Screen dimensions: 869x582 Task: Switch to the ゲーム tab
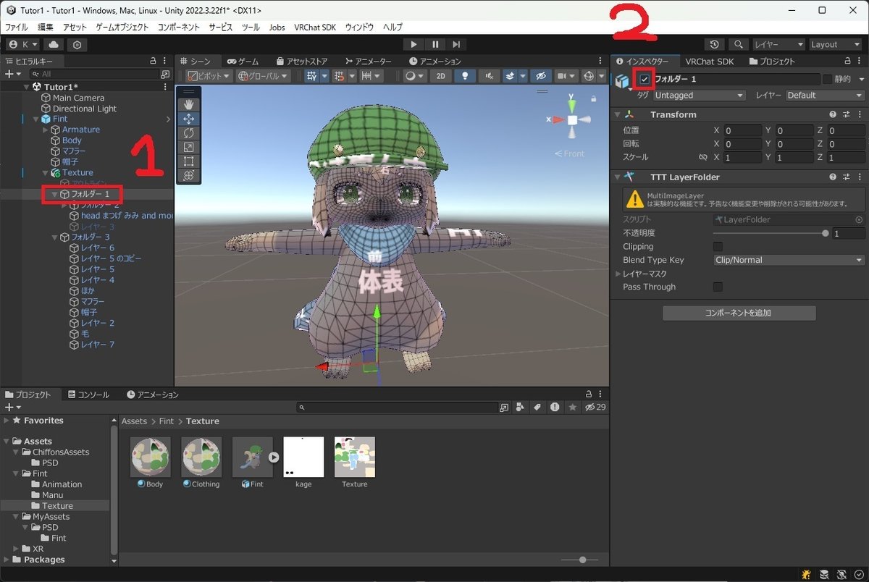(x=243, y=62)
